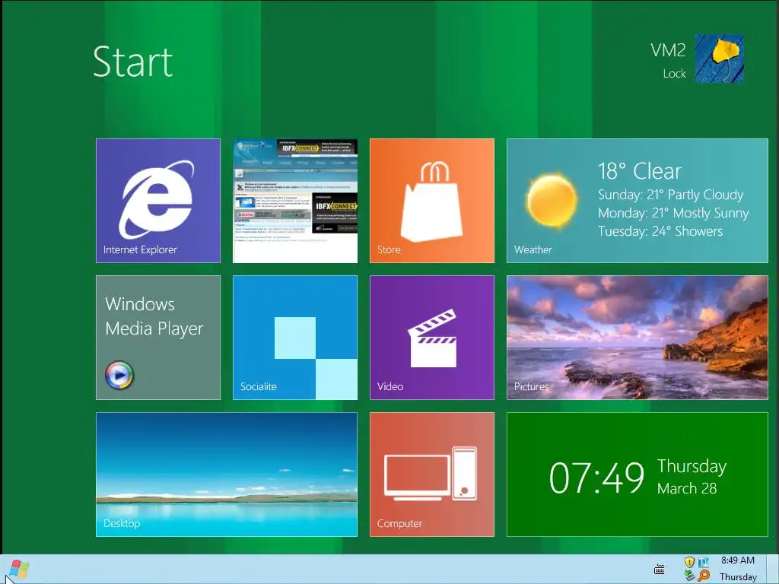
Task: Click 'Monday: 21° Mostly Sunny' forecast line
Action: (x=673, y=213)
